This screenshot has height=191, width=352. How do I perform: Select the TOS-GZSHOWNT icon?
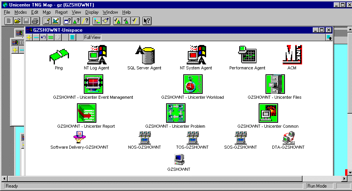pyautogui.click(x=193, y=138)
